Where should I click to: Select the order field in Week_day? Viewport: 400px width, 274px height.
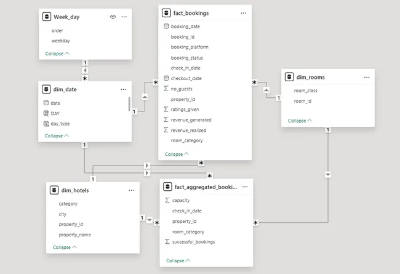click(57, 31)
